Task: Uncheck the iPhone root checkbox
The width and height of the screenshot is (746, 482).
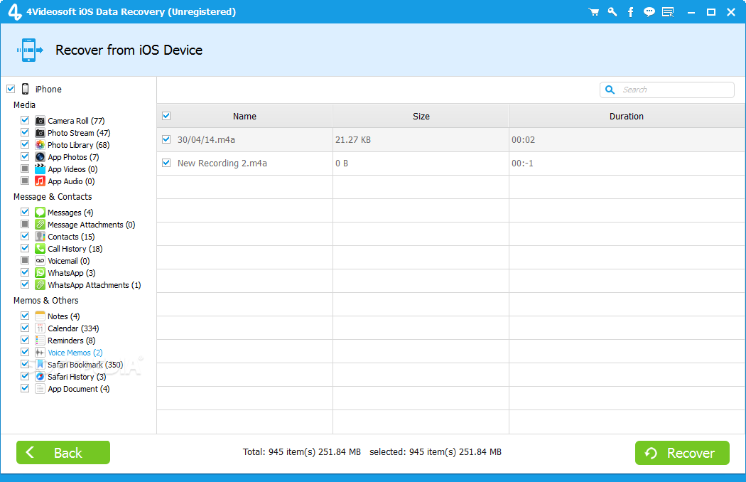Action: click(x=11, y=89)
